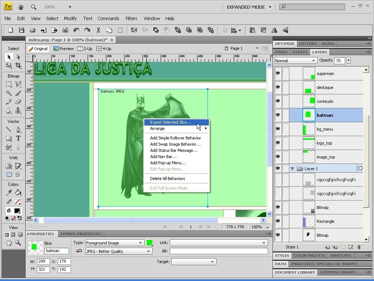Screen dimensions: 374x281
Task: Select the Crop tool
Action: click(x=18, y=65)
